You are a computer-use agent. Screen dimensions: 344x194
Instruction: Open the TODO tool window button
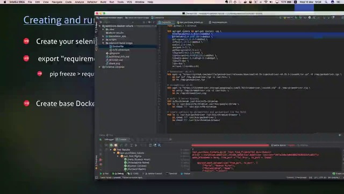pos(133,174)
